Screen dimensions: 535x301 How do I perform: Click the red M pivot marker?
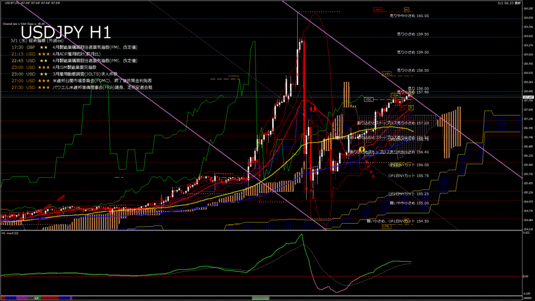pyautogui.click(x=402, y=107)
